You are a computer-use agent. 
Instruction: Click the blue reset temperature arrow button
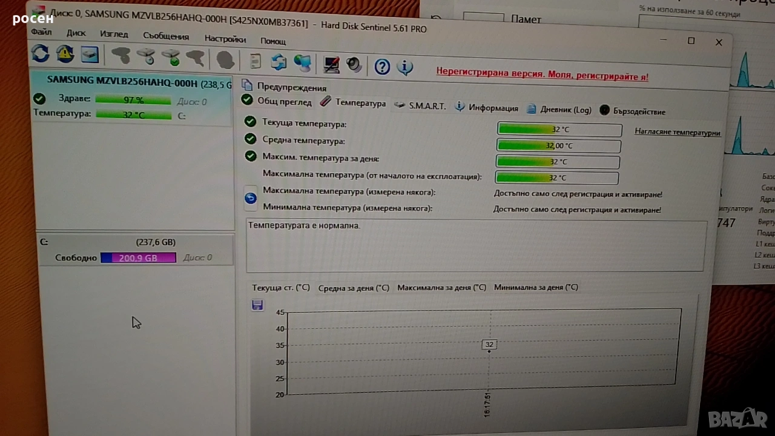(251, 198)
